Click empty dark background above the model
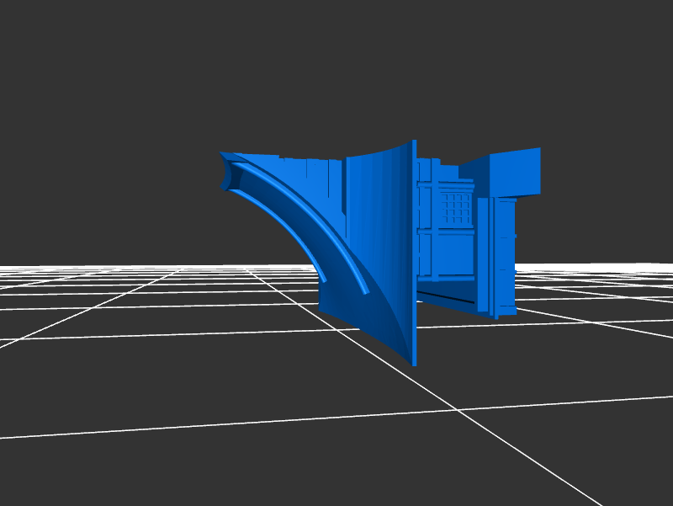This screenshot has height=506, width=673. (x=336, y=67)
